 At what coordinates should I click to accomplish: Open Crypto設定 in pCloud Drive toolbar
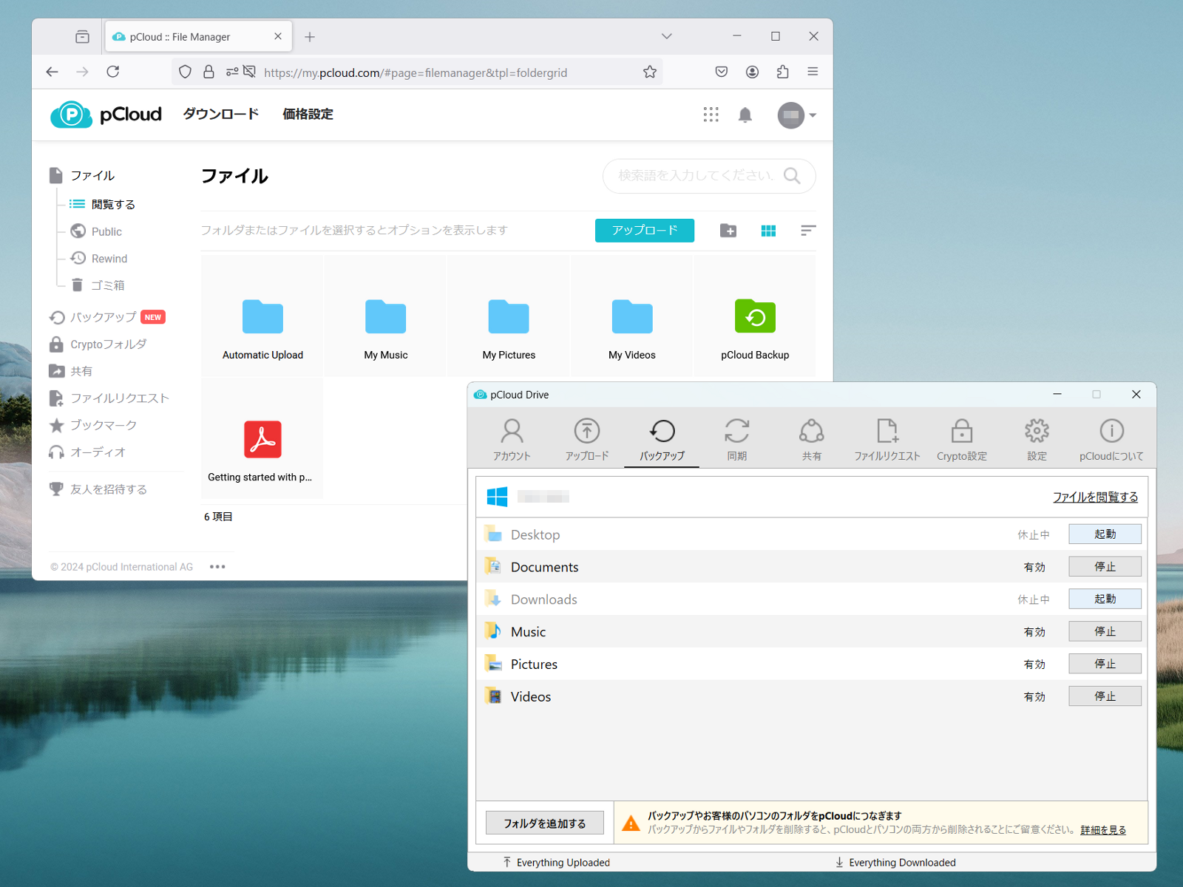tap(961, 439)
